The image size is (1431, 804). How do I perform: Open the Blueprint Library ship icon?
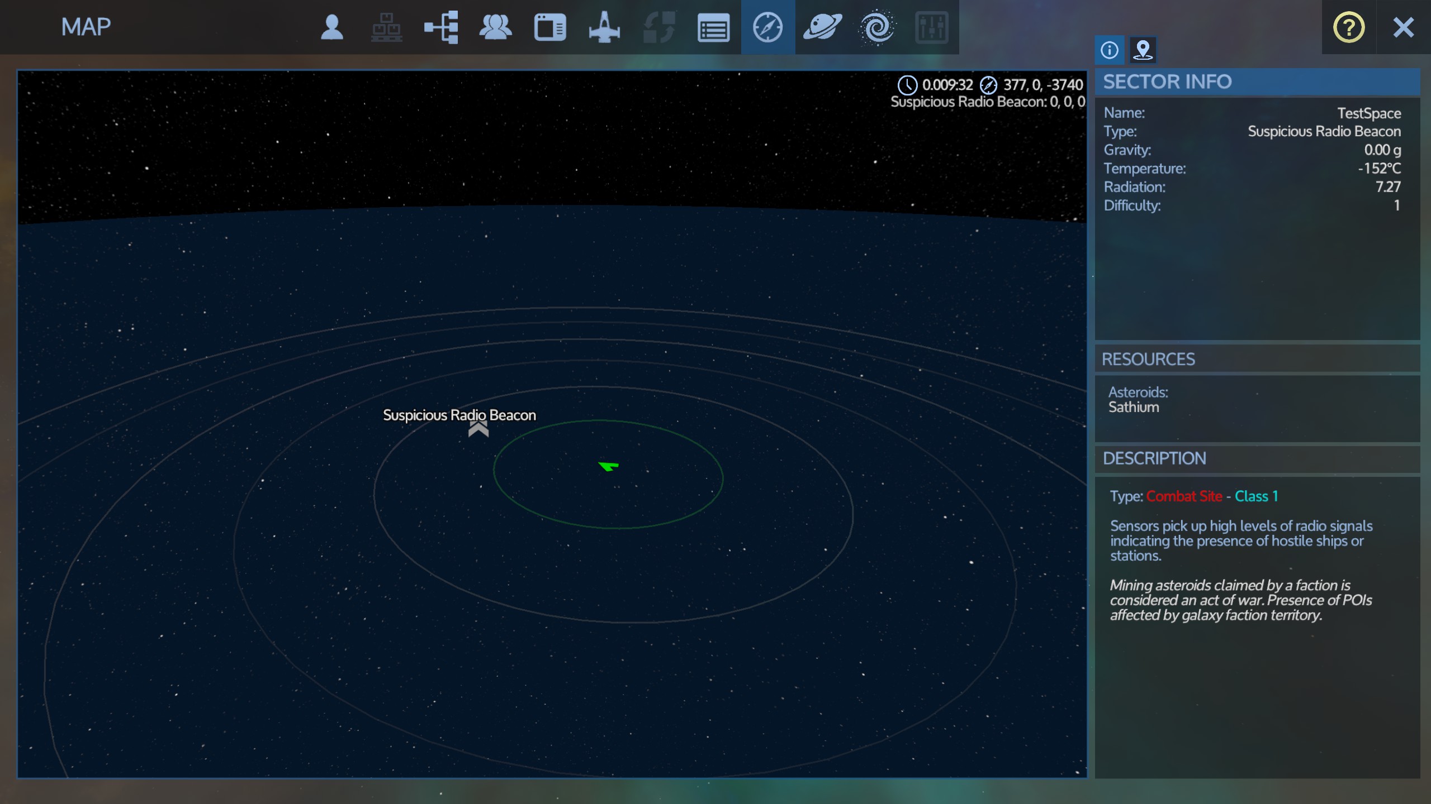click(604, 27)
